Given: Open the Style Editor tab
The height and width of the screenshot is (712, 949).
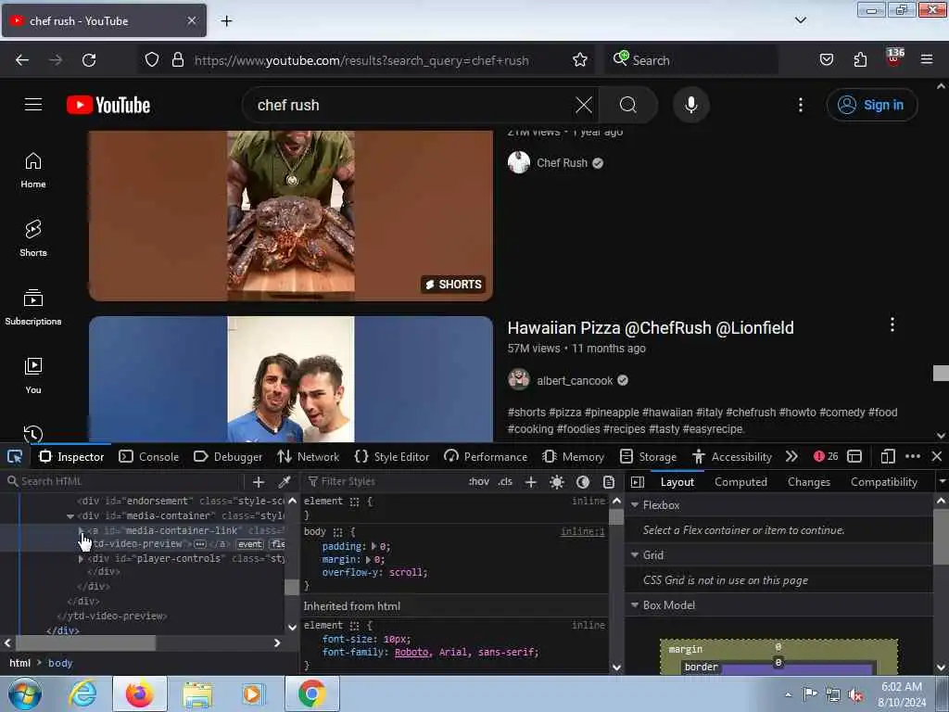Looking at the screenshot, I should 392,456.
